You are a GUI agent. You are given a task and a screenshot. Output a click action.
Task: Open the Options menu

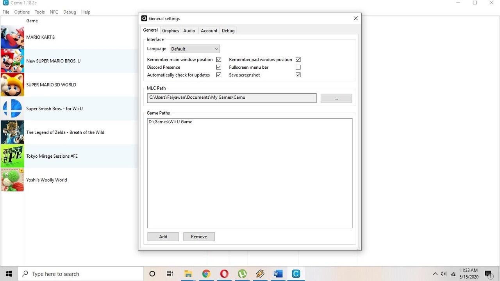[22, 12]
